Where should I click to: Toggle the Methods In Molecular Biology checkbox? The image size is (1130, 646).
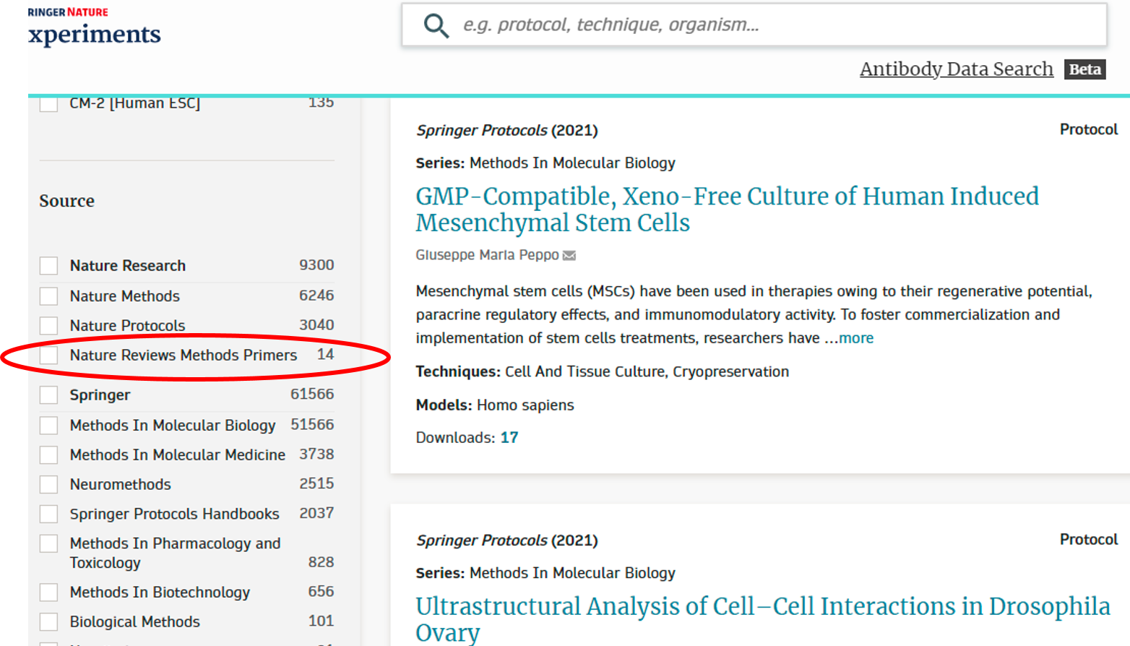(x=49, y=426)
